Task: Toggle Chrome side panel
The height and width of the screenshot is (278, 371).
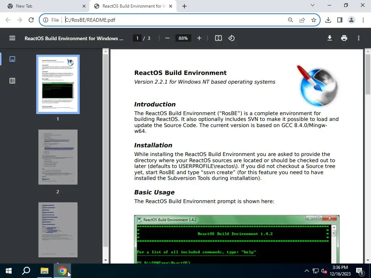Action: coord(340,20)
